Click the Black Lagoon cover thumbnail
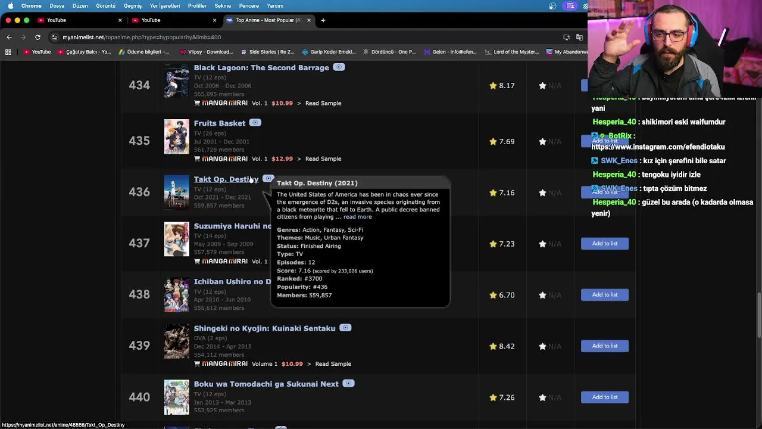This screenshot has width=762, height=429. coord(176,81)
